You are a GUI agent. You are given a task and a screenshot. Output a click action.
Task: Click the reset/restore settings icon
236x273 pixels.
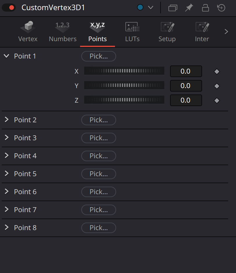pyautogui.click(x=221, y=8)
